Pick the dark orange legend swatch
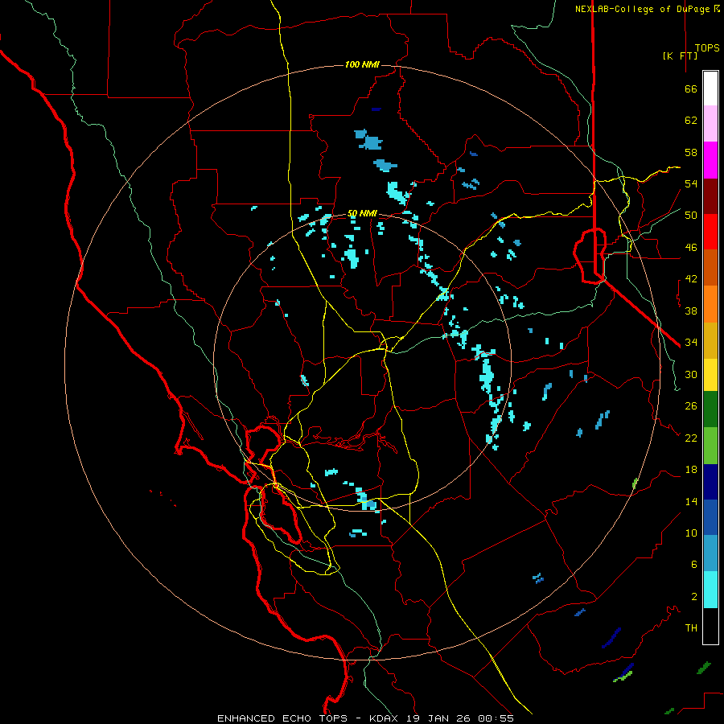The width and height of the screenshot is (724, 724). (710, 267)
